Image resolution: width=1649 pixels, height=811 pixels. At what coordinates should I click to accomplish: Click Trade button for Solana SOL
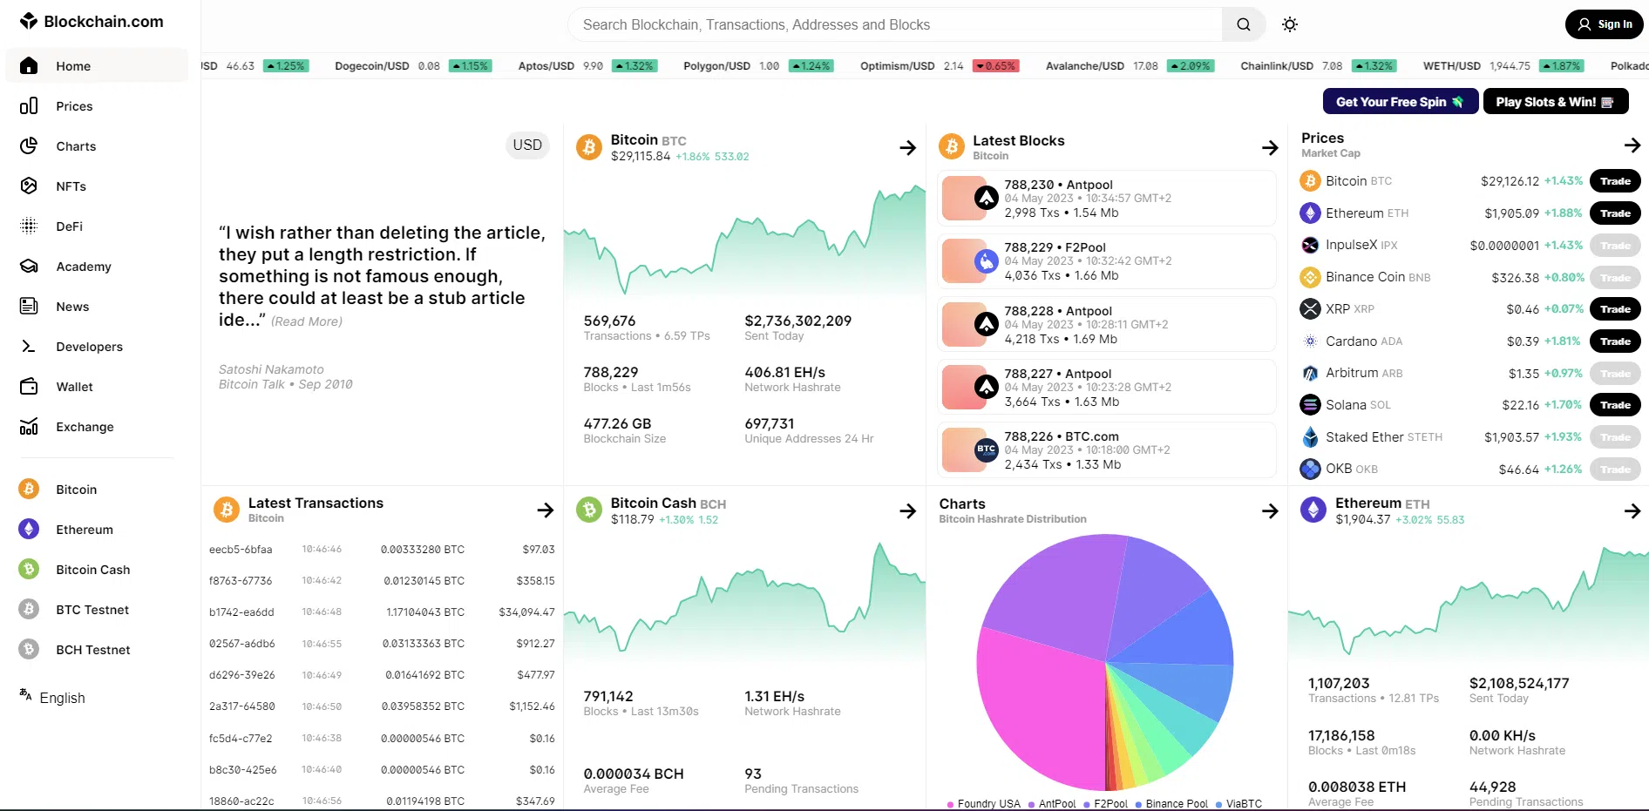pyautogui.click(x=1615, y=405)
